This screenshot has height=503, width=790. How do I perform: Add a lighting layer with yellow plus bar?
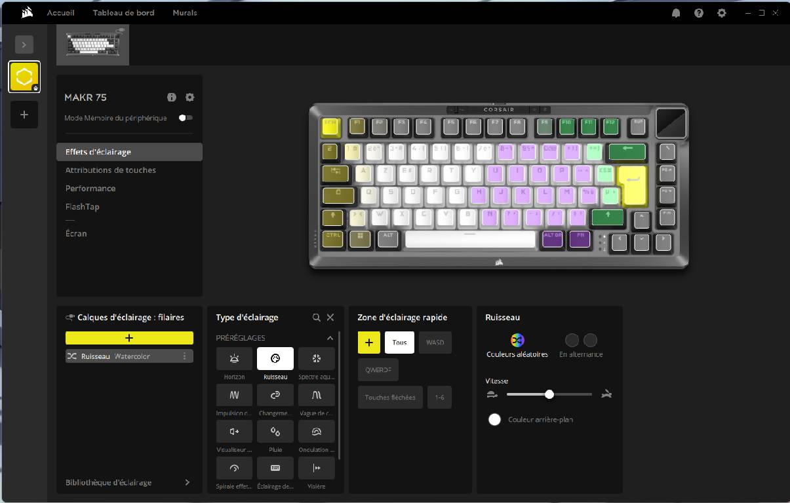pos(129,338)
